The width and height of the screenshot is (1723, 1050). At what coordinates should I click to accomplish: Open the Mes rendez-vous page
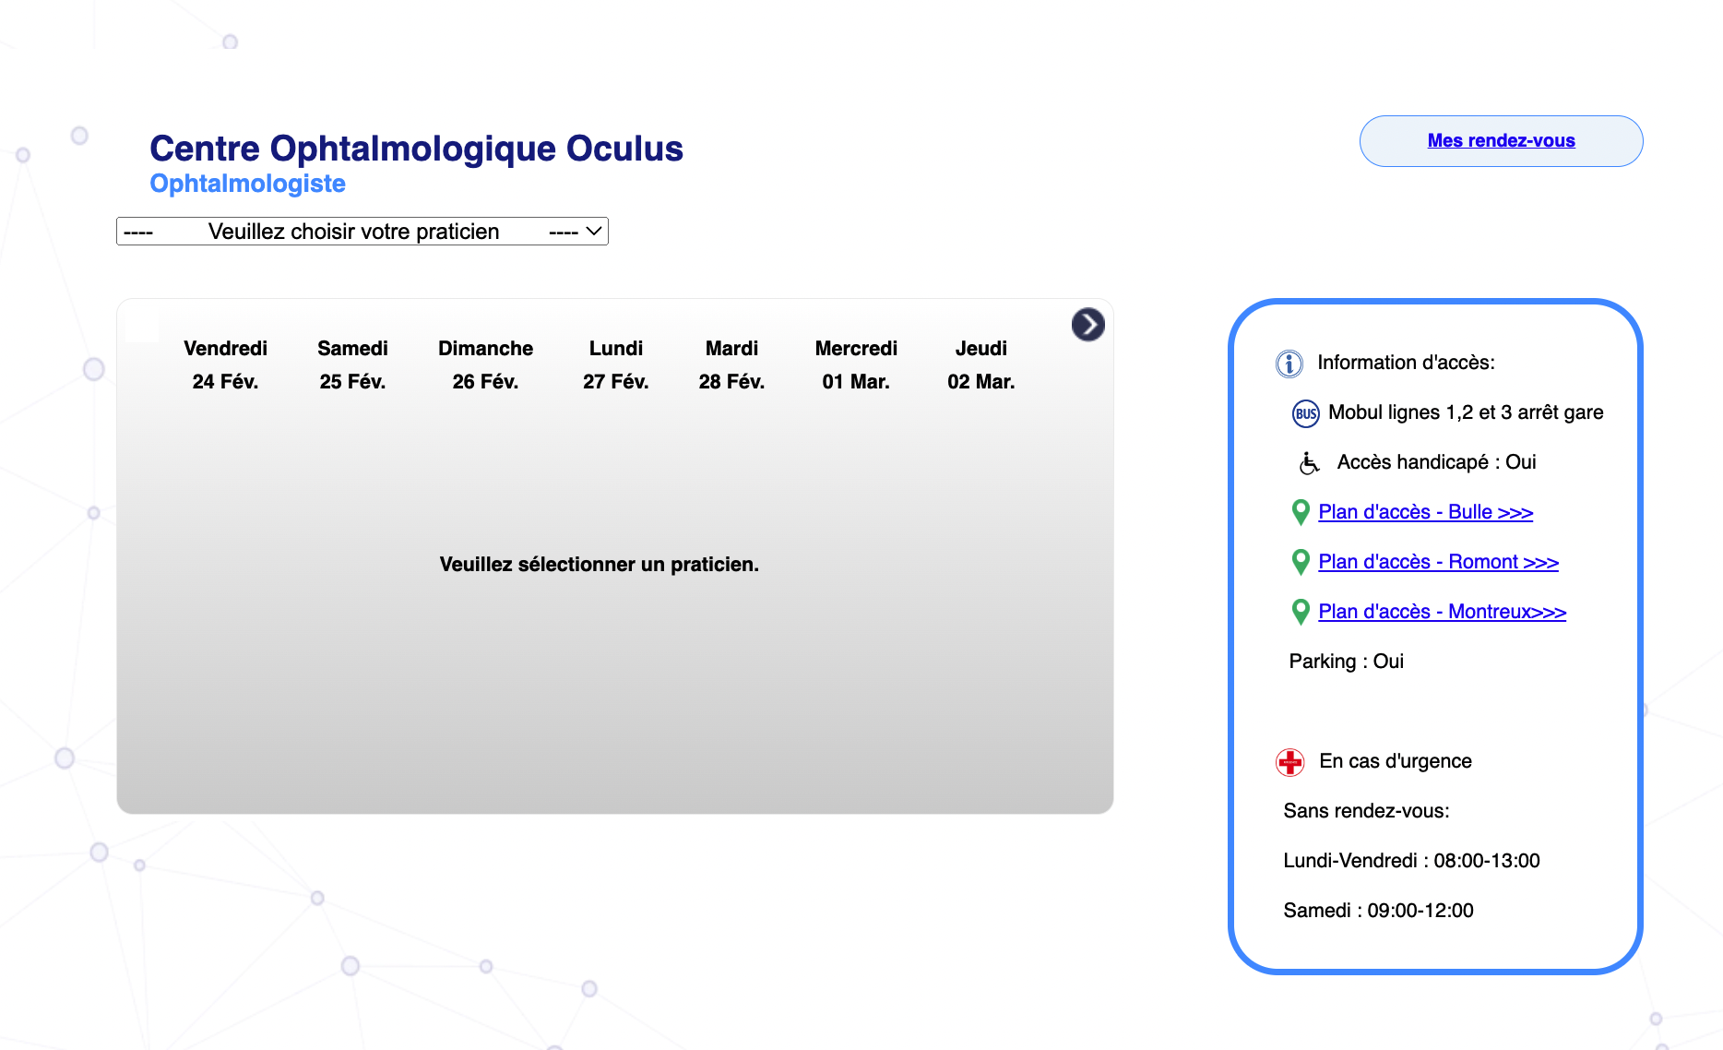(x=1501, y=141)
